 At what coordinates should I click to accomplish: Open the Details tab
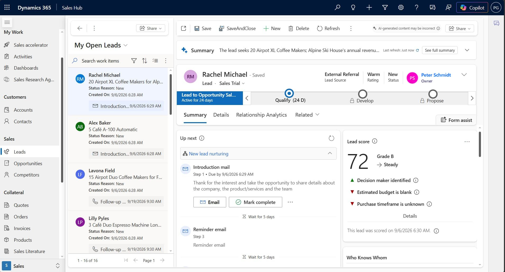(x=221, y=115)
